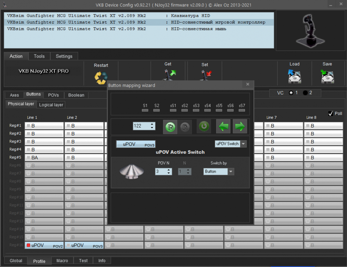The height and width of the screenshot is (267, 347).
Task: Click the VKB NJoy32 XT PRO button
Action: click(42, 71)
